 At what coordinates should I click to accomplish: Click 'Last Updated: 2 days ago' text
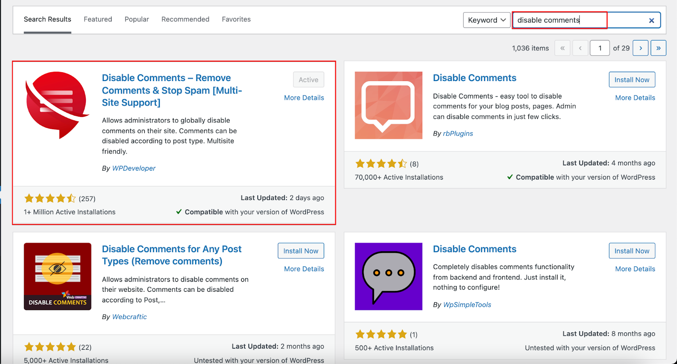(282, 198)
